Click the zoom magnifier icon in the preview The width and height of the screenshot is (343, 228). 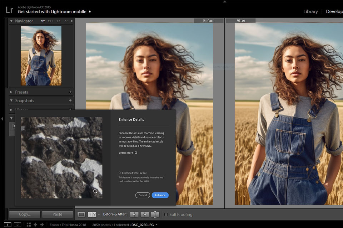[x=95, y=191]
